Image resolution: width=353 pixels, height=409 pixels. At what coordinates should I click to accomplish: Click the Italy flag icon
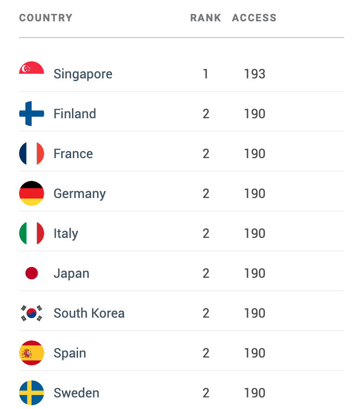[32, 233]
